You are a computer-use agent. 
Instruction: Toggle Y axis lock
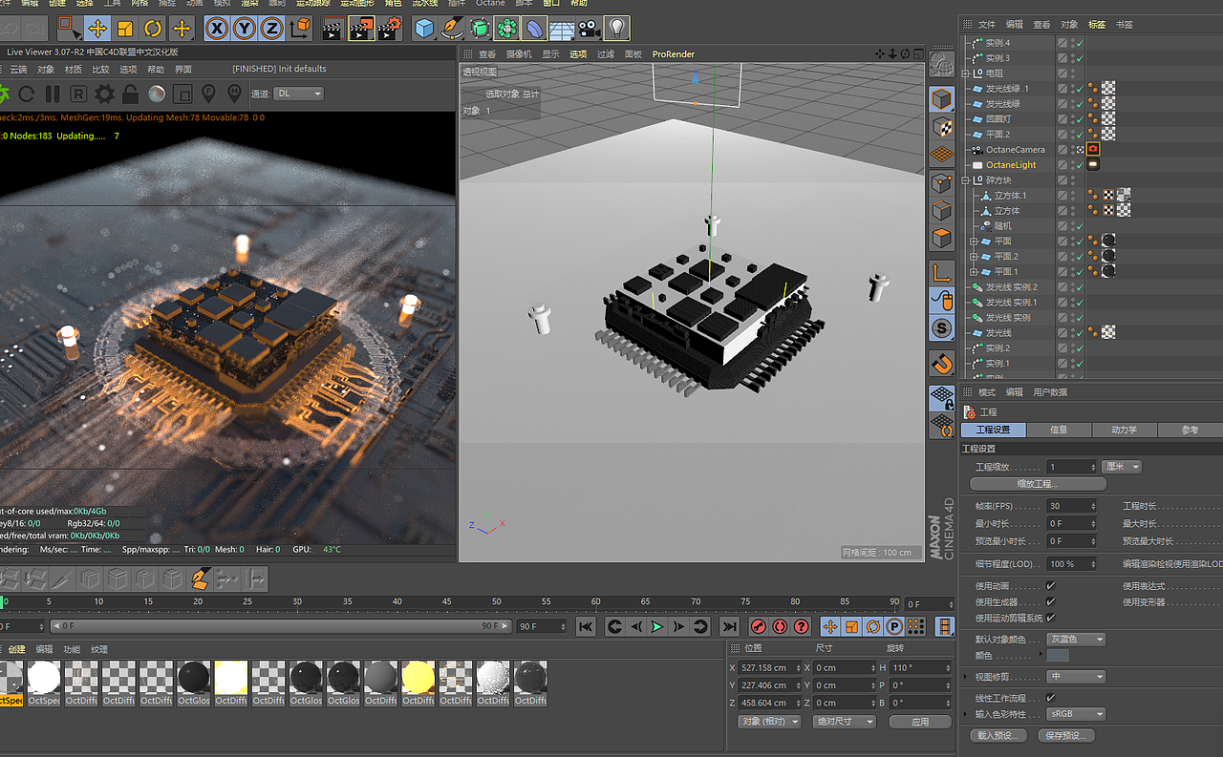245,29
